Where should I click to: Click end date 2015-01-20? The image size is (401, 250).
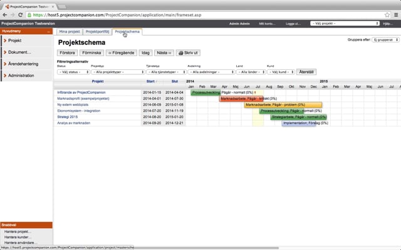174,117
